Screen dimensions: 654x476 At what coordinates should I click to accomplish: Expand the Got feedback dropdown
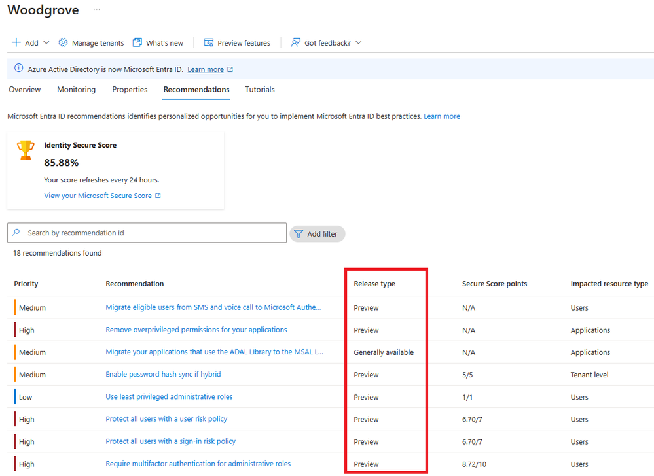358,42
